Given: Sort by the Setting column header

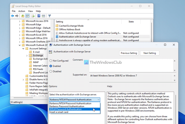Looking at the screenshot, I should (88, 22).
